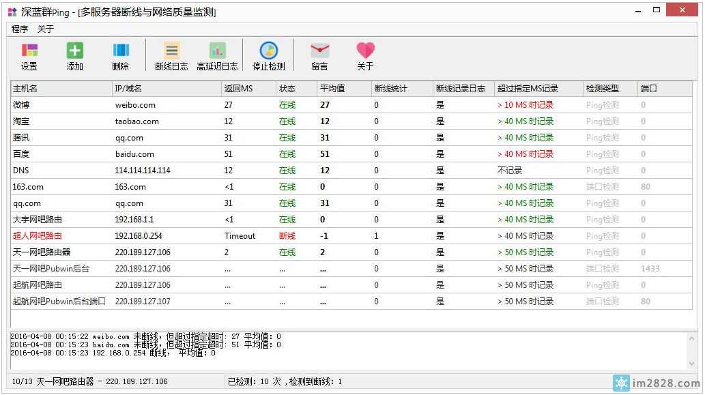Click the 关于 heart icon in toolbar

tap(365, 56)
